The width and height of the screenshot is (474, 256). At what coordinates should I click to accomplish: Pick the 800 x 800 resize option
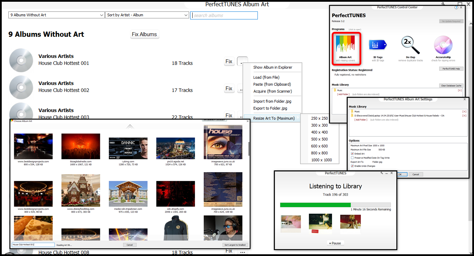pos(319,153)
